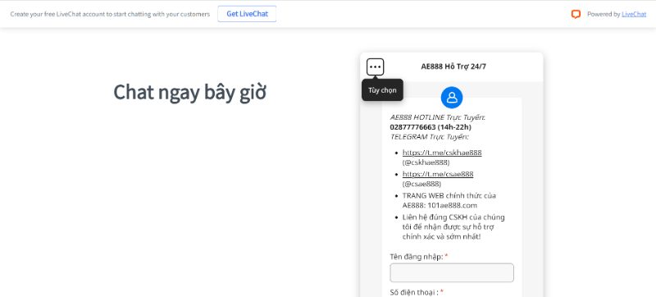Click the hotline number 02877776663
Screen dimensions: 656x297
tap(412, 127)
